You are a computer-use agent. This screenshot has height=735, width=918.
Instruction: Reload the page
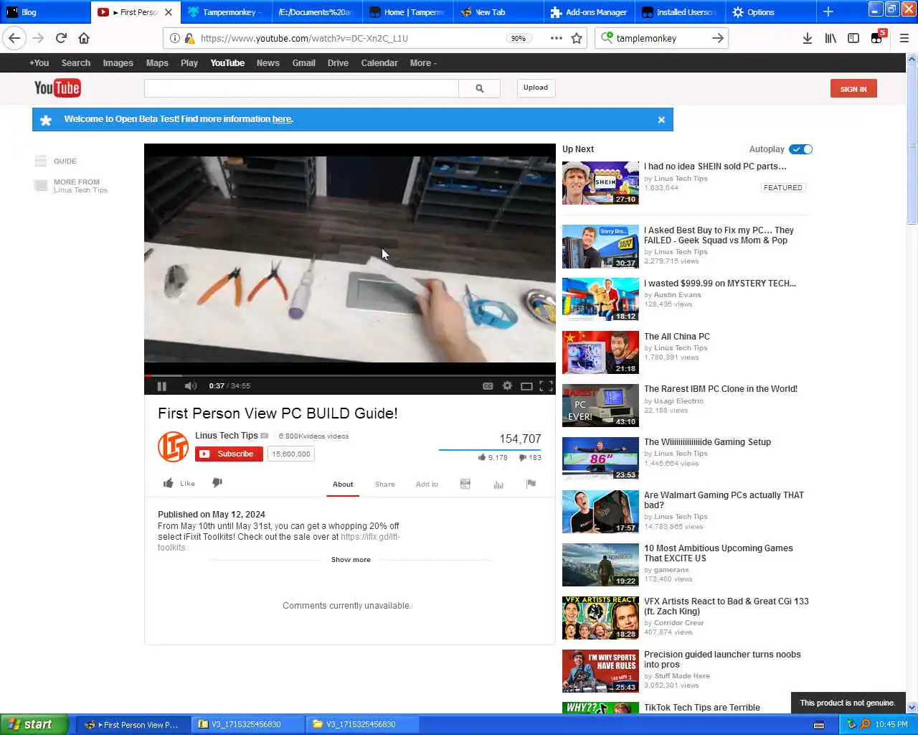tap(61, 38)
